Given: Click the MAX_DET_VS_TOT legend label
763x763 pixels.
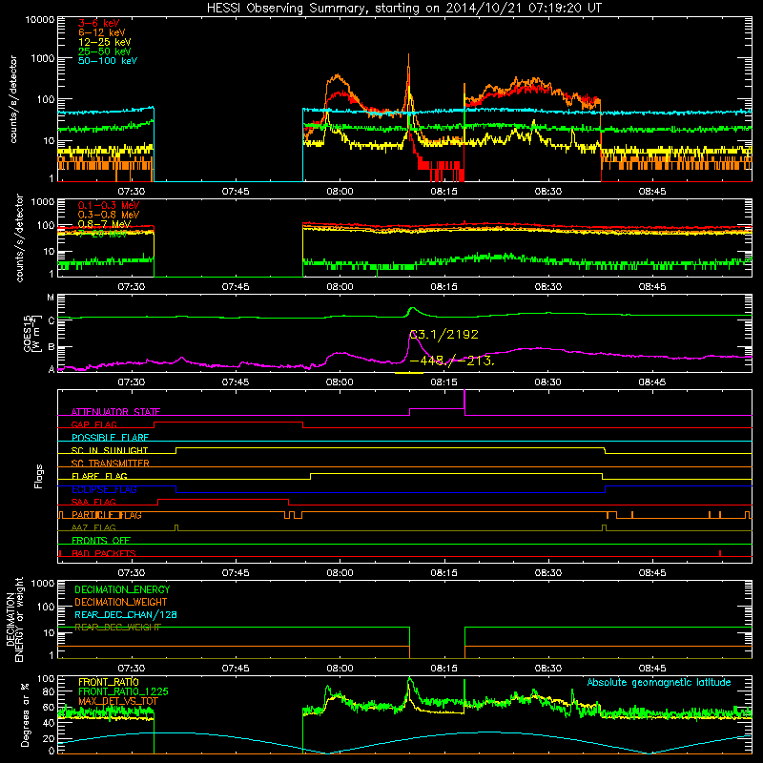Looking at the screenshot, I should 118,701.
